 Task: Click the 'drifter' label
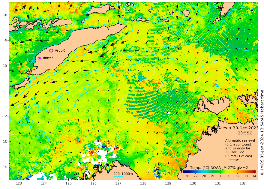click(48, 58)
